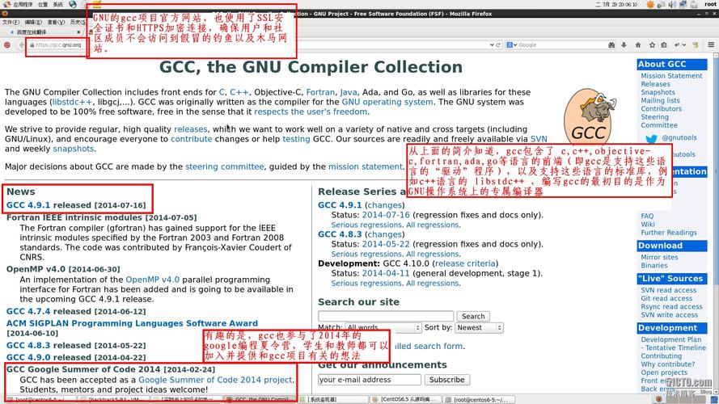The height and width of the screenshot is (404, 719).
Task: Click the orange update notifier icon in system tray
Action: point(650,4)
